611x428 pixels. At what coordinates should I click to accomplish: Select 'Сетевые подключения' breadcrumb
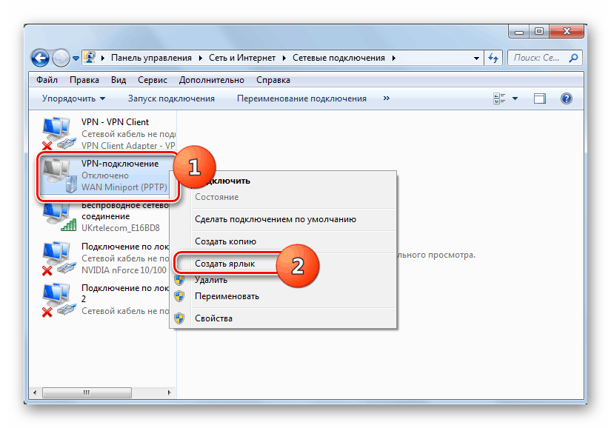(x=338, y=58)
